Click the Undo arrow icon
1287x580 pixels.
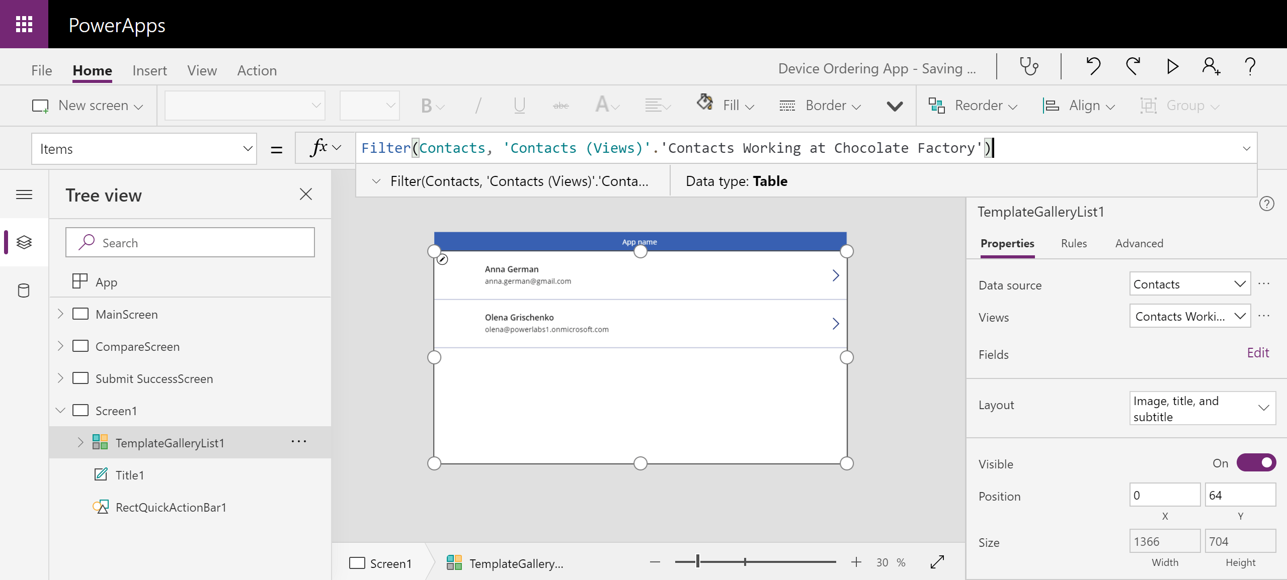coord(1093,66)
